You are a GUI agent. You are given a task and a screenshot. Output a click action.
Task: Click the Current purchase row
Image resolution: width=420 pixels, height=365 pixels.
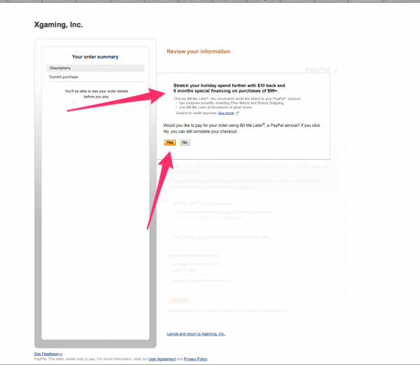pos(95,77)
